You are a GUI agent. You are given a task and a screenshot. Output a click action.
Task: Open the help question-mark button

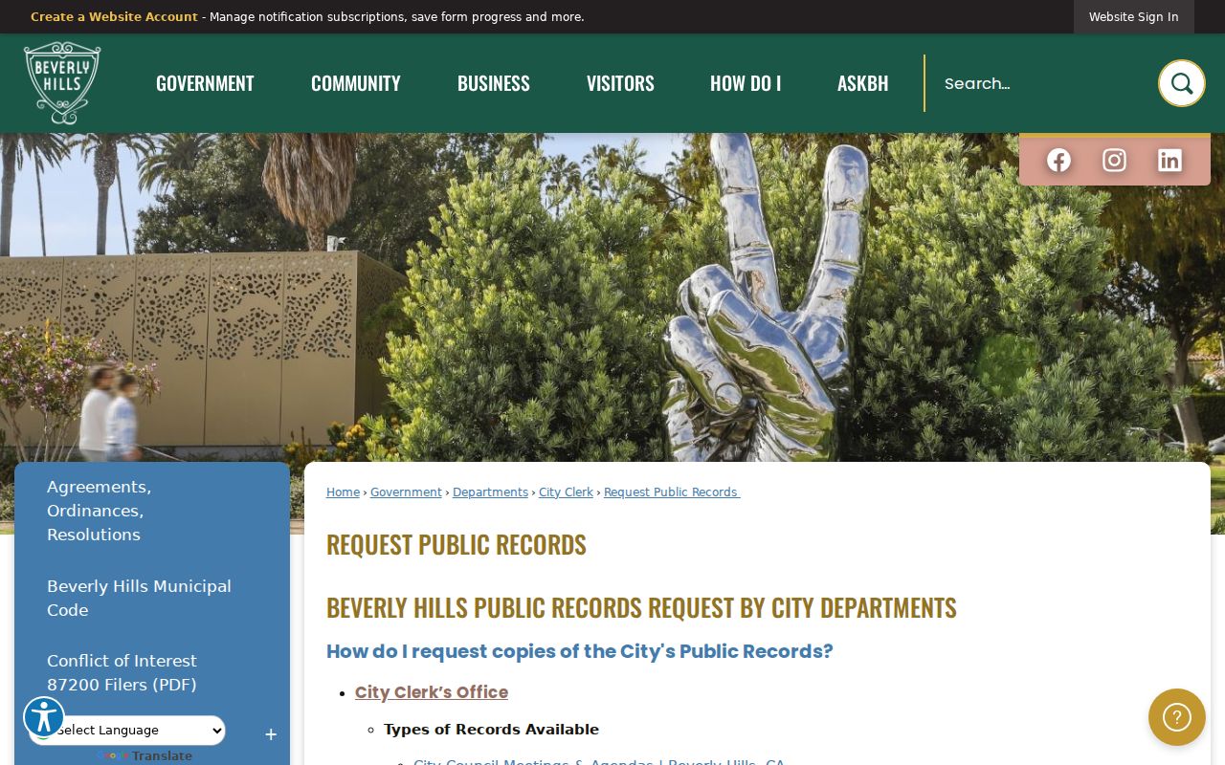point(1177,717)
